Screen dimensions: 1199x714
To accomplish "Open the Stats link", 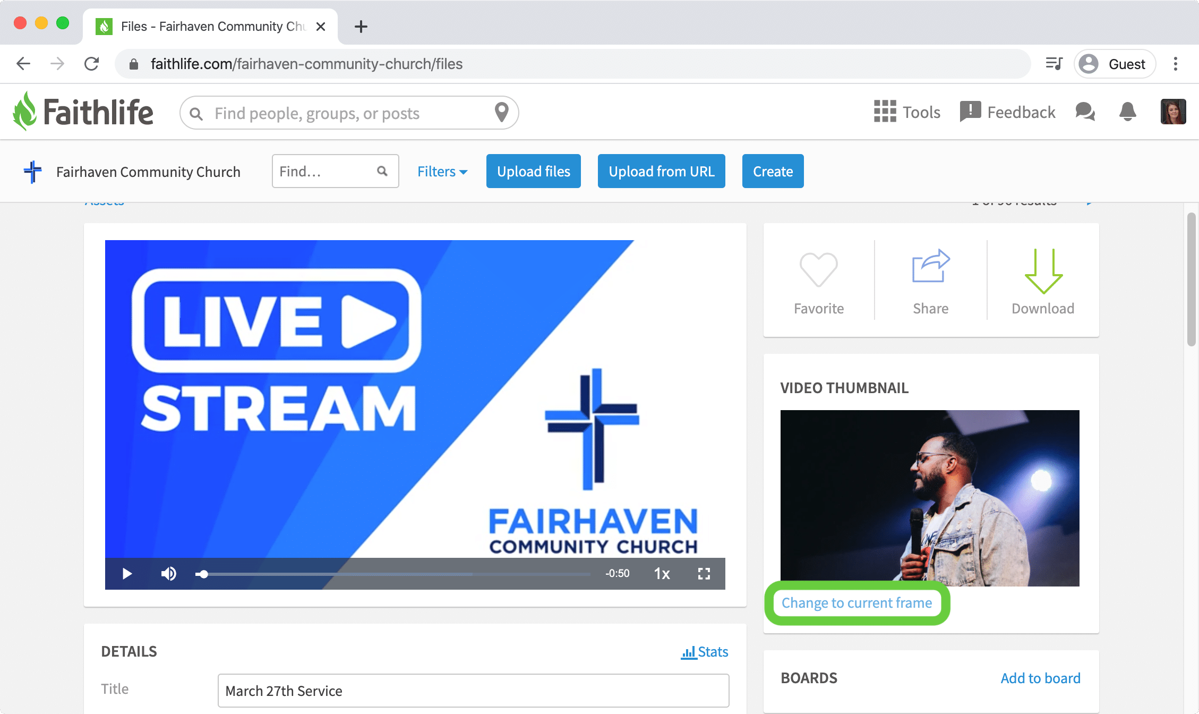I will [x=705, y=652].
